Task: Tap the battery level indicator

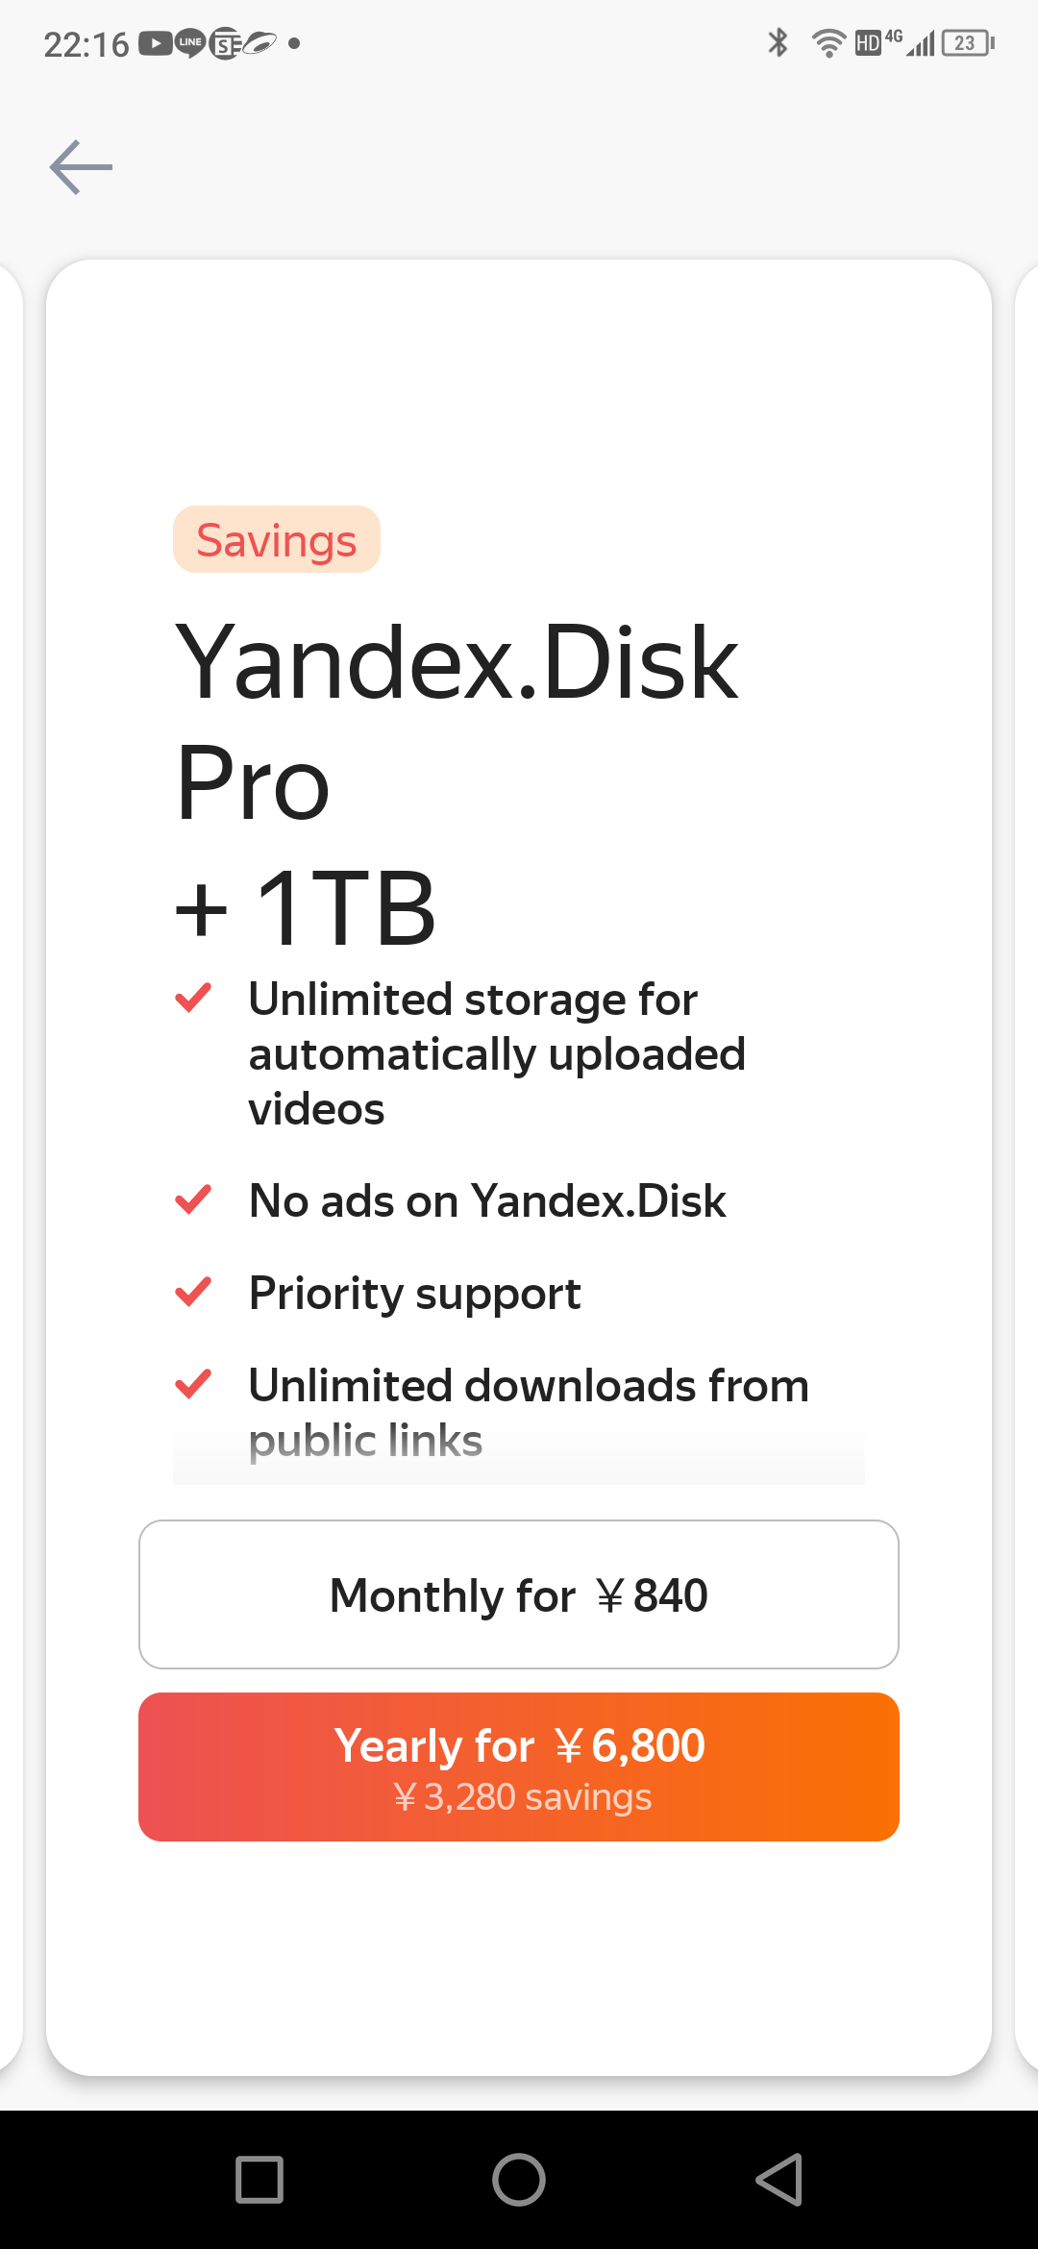Action: (967, 42)
